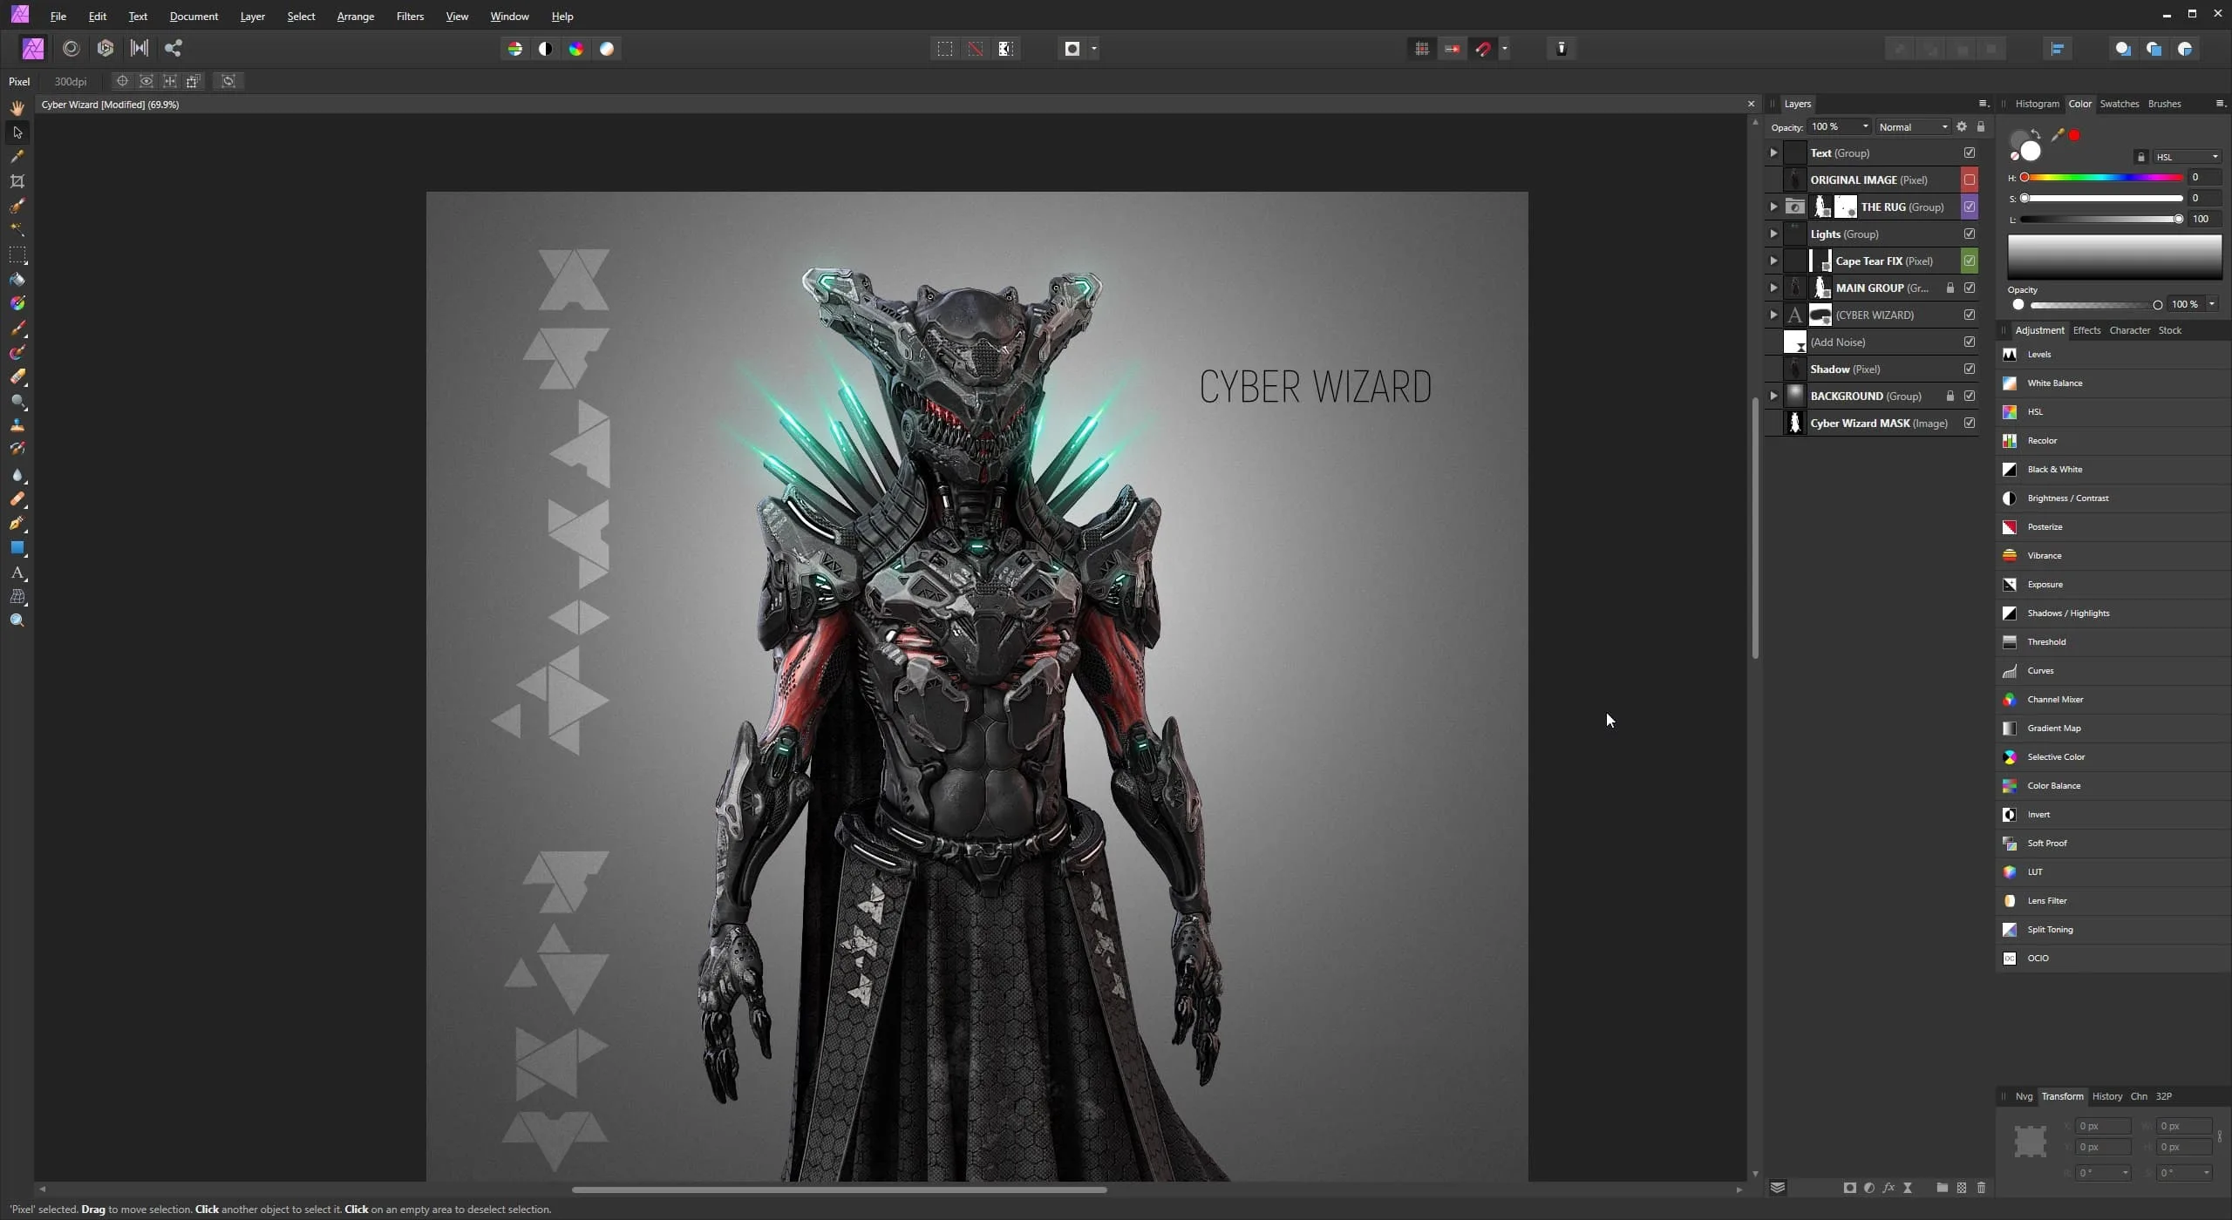
Task: Toggle visibility of Cape Tear FIX layer
Action: [1970, 260]
